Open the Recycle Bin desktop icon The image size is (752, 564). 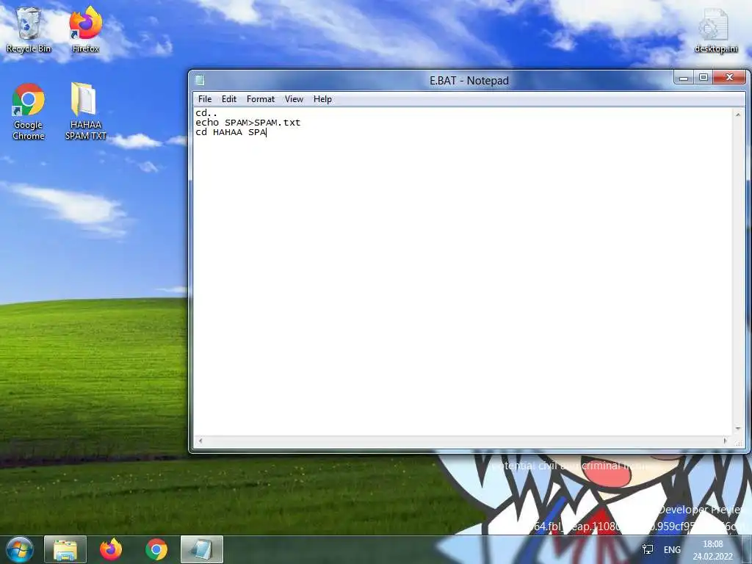point(29,30)
